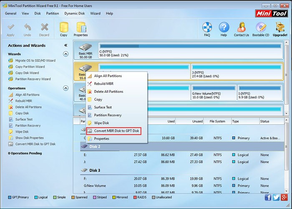292x209 pixels.
Task: Collapse the Actions and Wizards panel
Action: click(66, 45)
